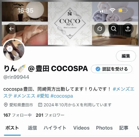
Task: Tap the Grok slash-circle icon
Action: (x=100, y=29)
